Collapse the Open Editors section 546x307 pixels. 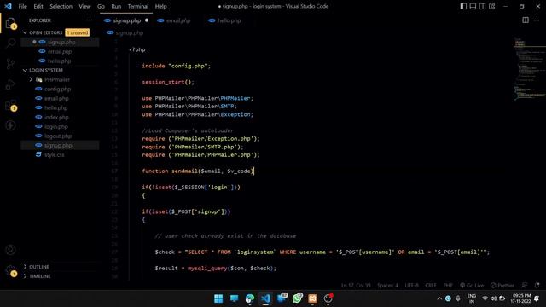[25, 32]
